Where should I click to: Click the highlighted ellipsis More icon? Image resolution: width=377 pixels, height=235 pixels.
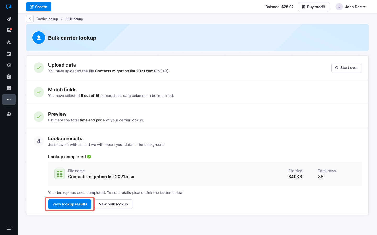point(9,99)
